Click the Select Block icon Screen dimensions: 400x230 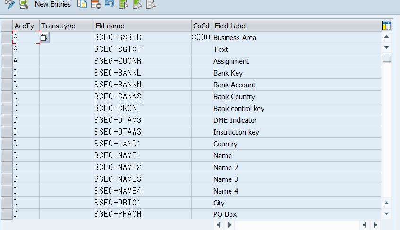[x=137, y=4]
